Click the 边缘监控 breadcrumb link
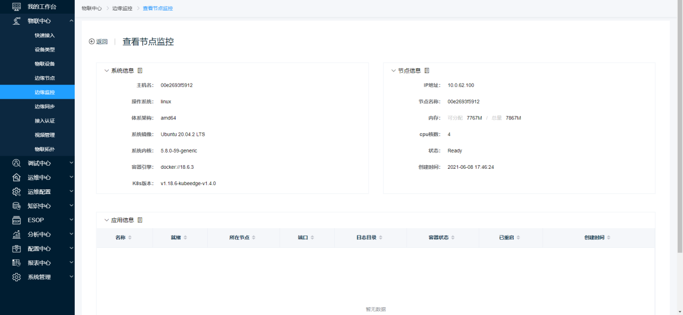 (122, 8)
